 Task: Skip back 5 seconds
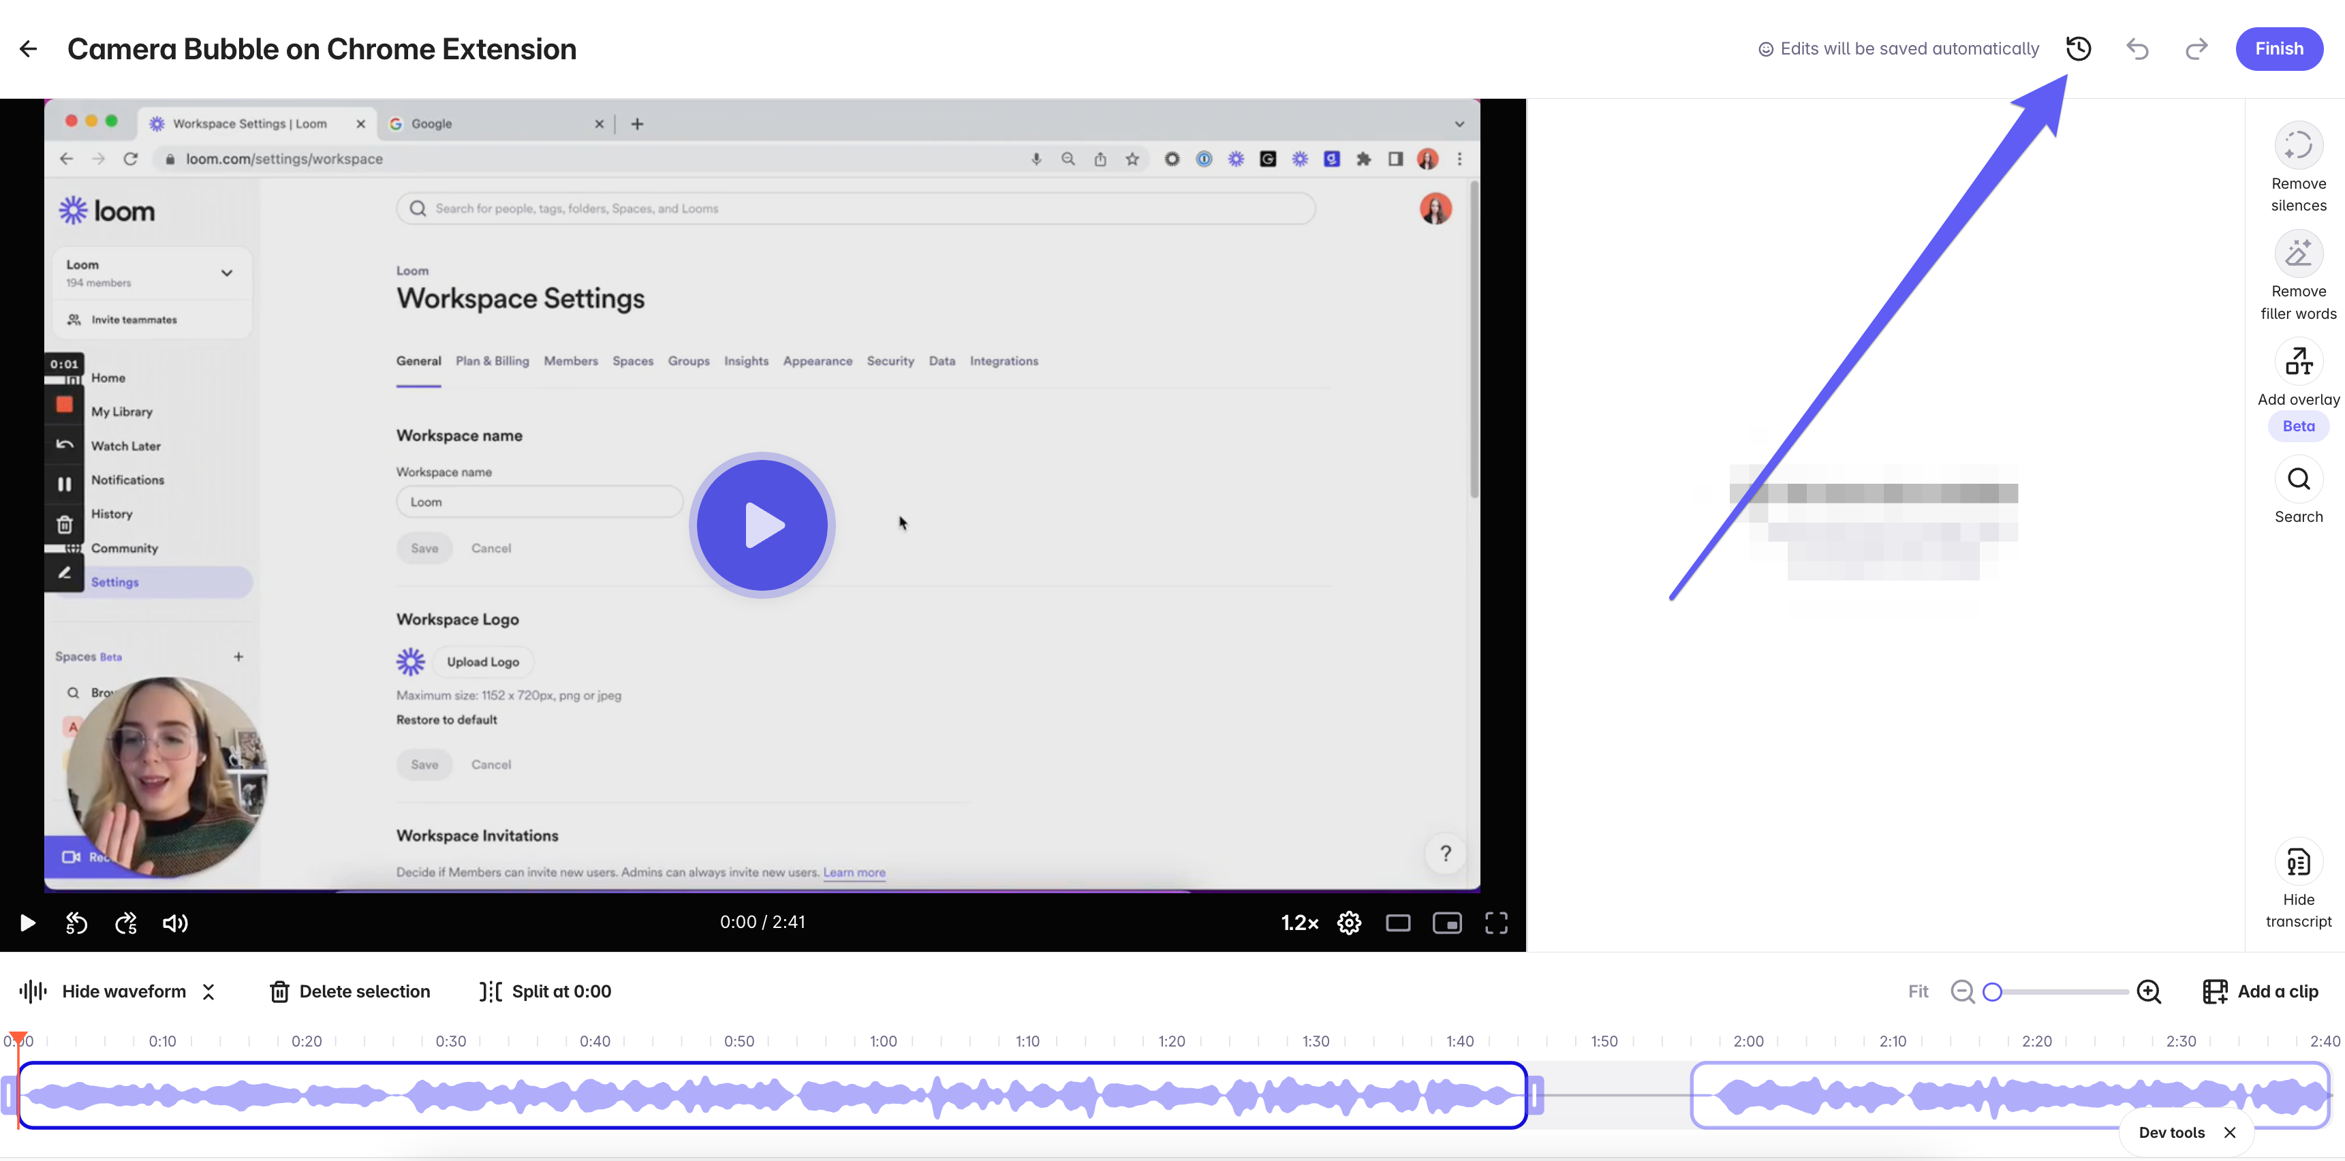pos(76,923)
